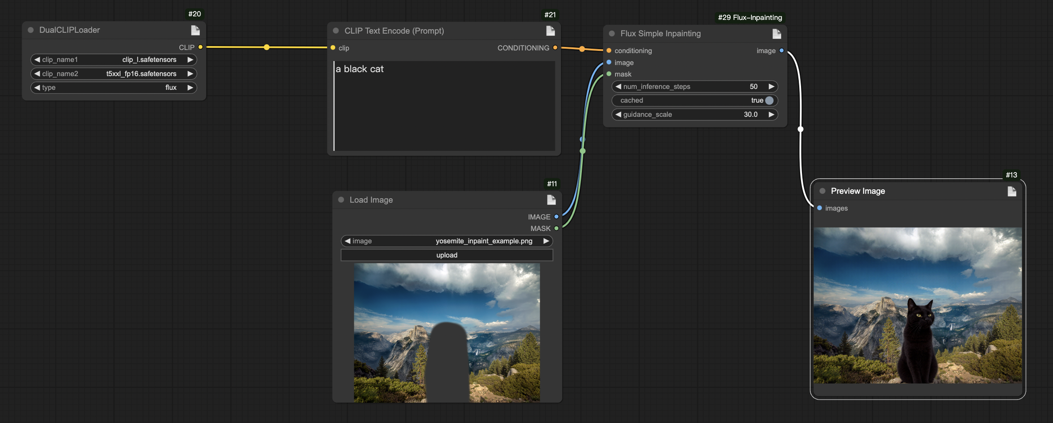Click the CLIP output port on DualCLIPLoader
The width and height of the screenshot is (1053, 423).
(201, 47)
